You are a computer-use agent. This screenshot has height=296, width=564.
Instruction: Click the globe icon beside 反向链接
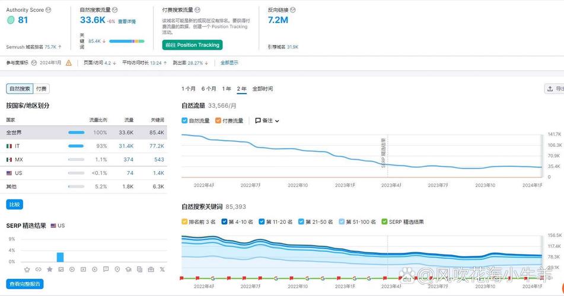(293, 10)
